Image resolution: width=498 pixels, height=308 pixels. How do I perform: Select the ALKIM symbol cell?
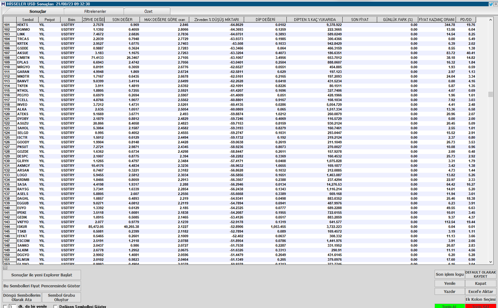click(x=27, y=250)
